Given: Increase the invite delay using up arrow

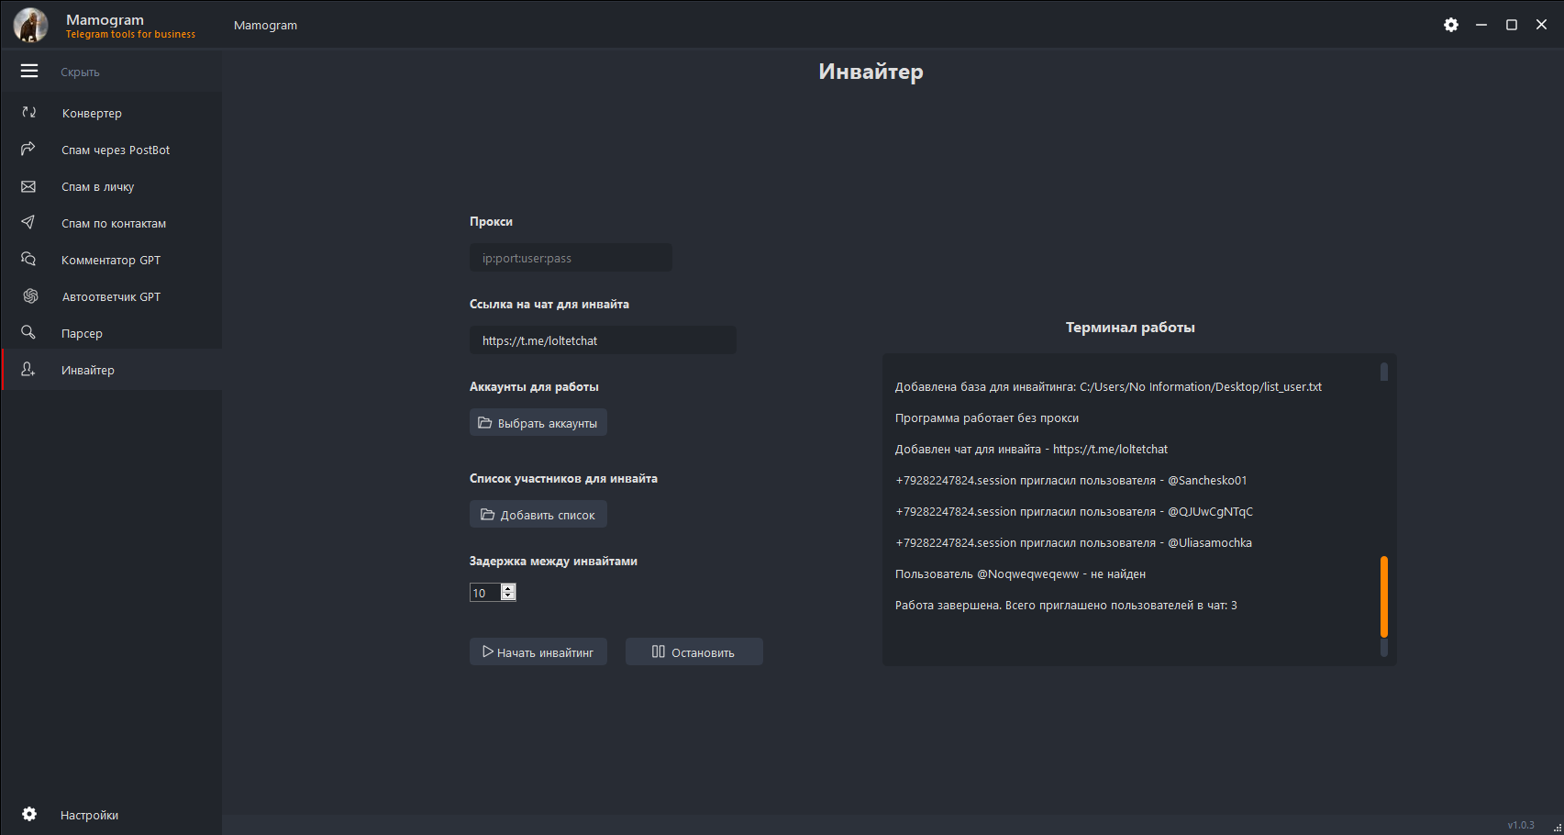Looking at the screenshot, I should tap(509, 588).
